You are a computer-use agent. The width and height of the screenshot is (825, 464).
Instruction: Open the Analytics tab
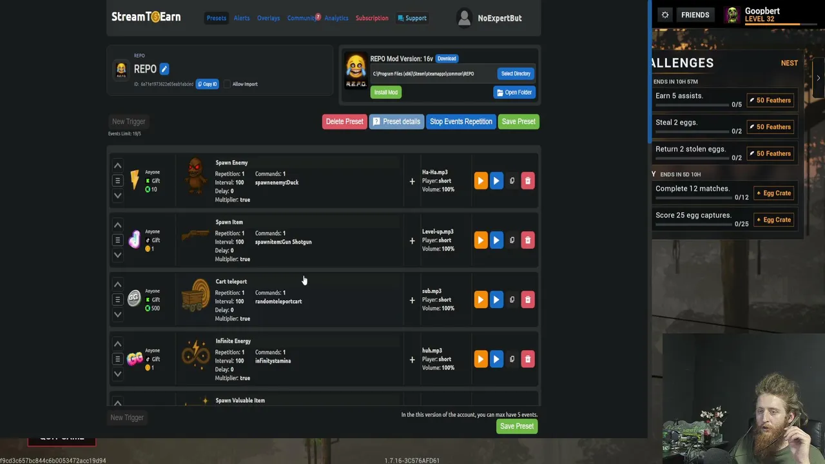(x=336, y=18)
